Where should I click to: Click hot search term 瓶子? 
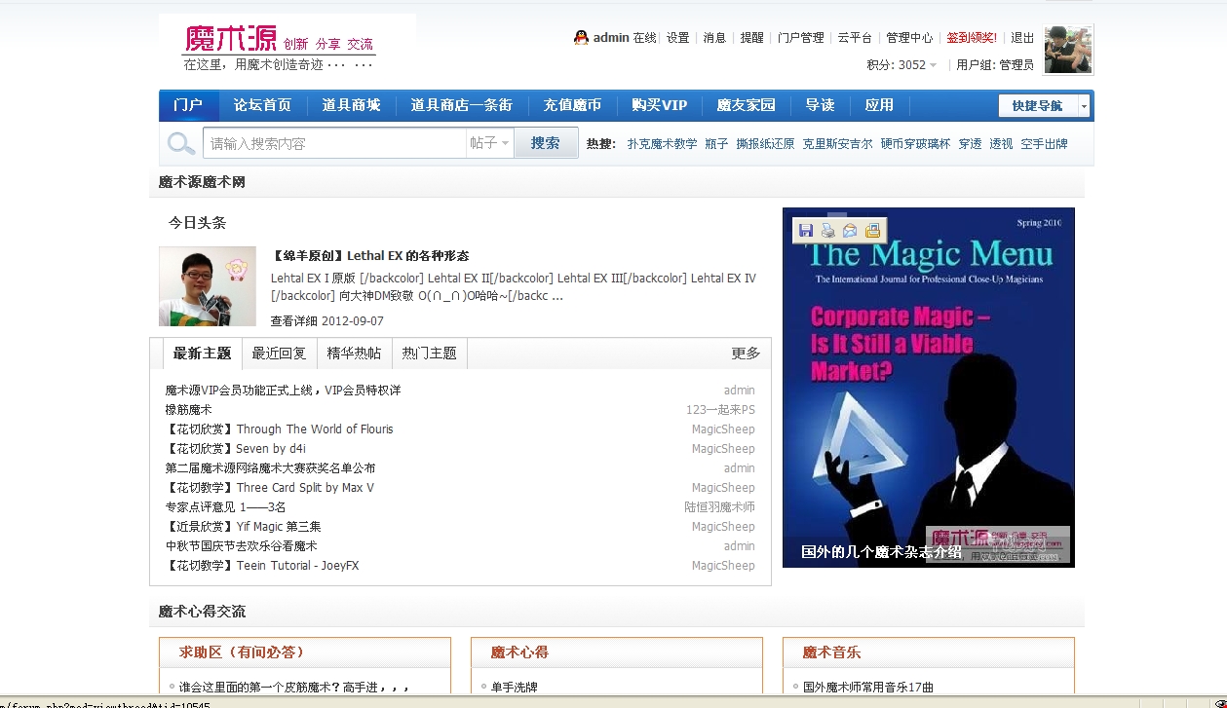(716, 143)
